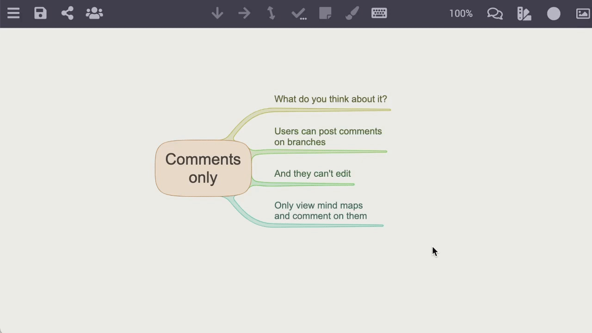This screenshot has width=592, height=333.
Task: Click the 100% zoom level
Action: pos(461,14)
